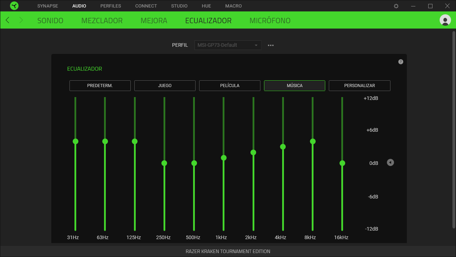Screen dimensions: 456x257
Task: Click the 125Hz frequency label
Action: pos(134,237)
